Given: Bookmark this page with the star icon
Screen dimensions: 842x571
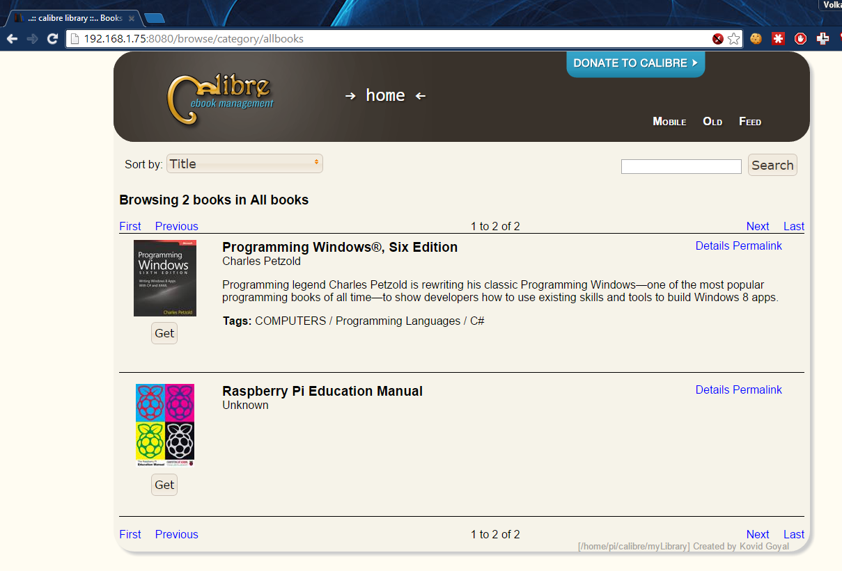Looking at the screenshot, I should point(733,39).
